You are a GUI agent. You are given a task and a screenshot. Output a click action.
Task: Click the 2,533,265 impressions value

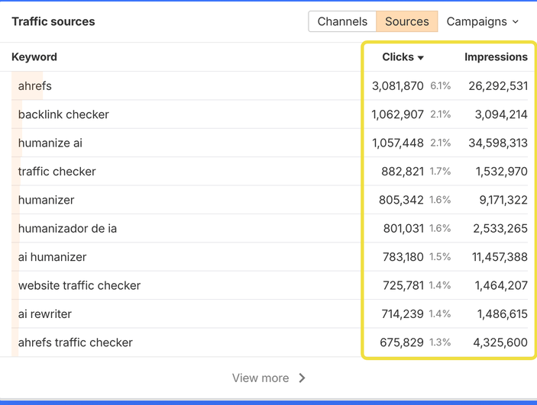coord(500,229)
